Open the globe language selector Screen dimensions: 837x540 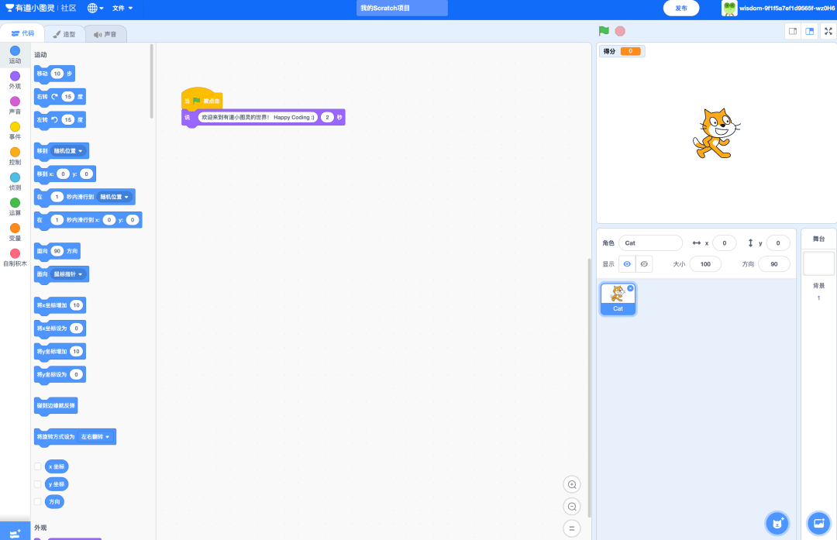(x=96, y=8)
